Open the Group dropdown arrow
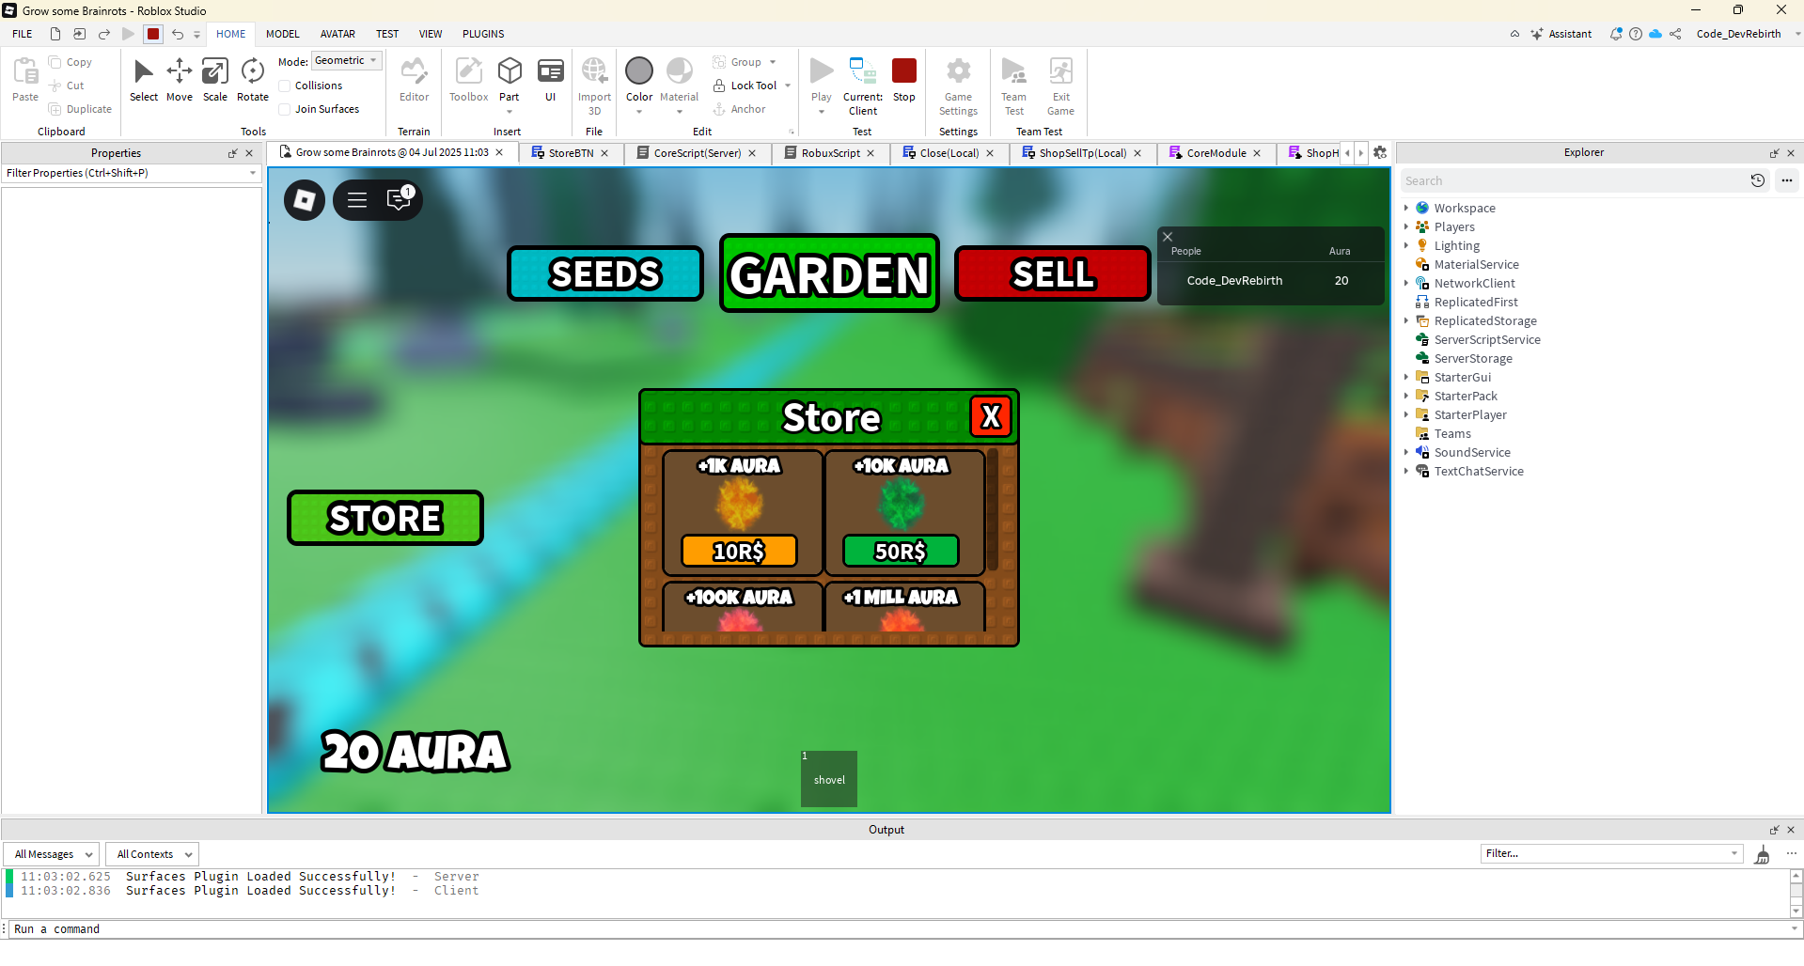 click(x=773, y=62)
